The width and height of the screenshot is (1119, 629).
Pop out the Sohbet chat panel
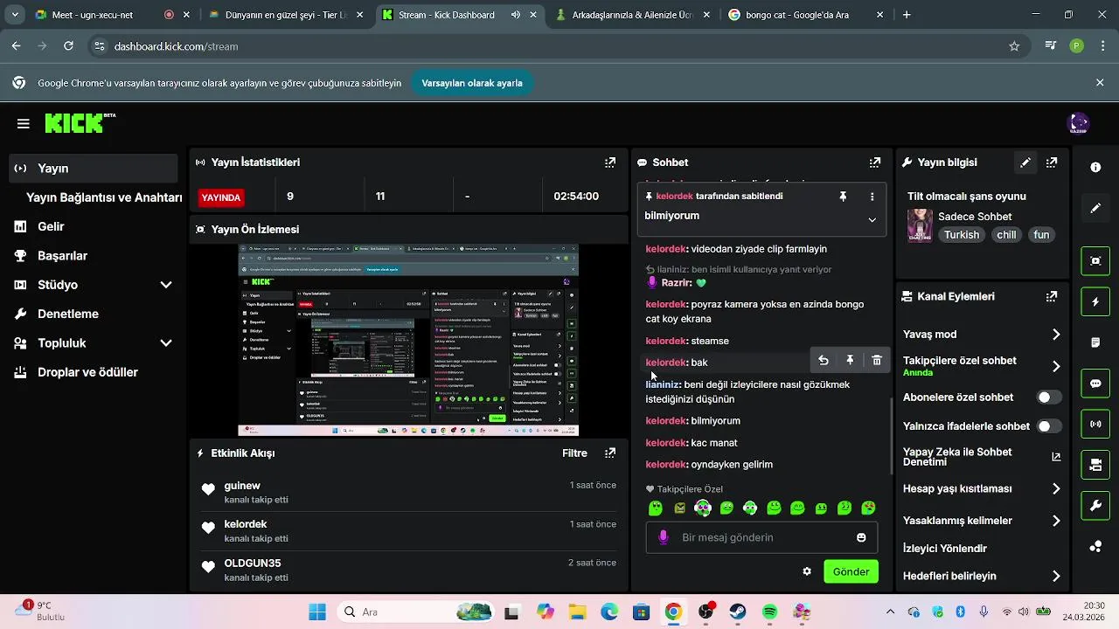875,162
